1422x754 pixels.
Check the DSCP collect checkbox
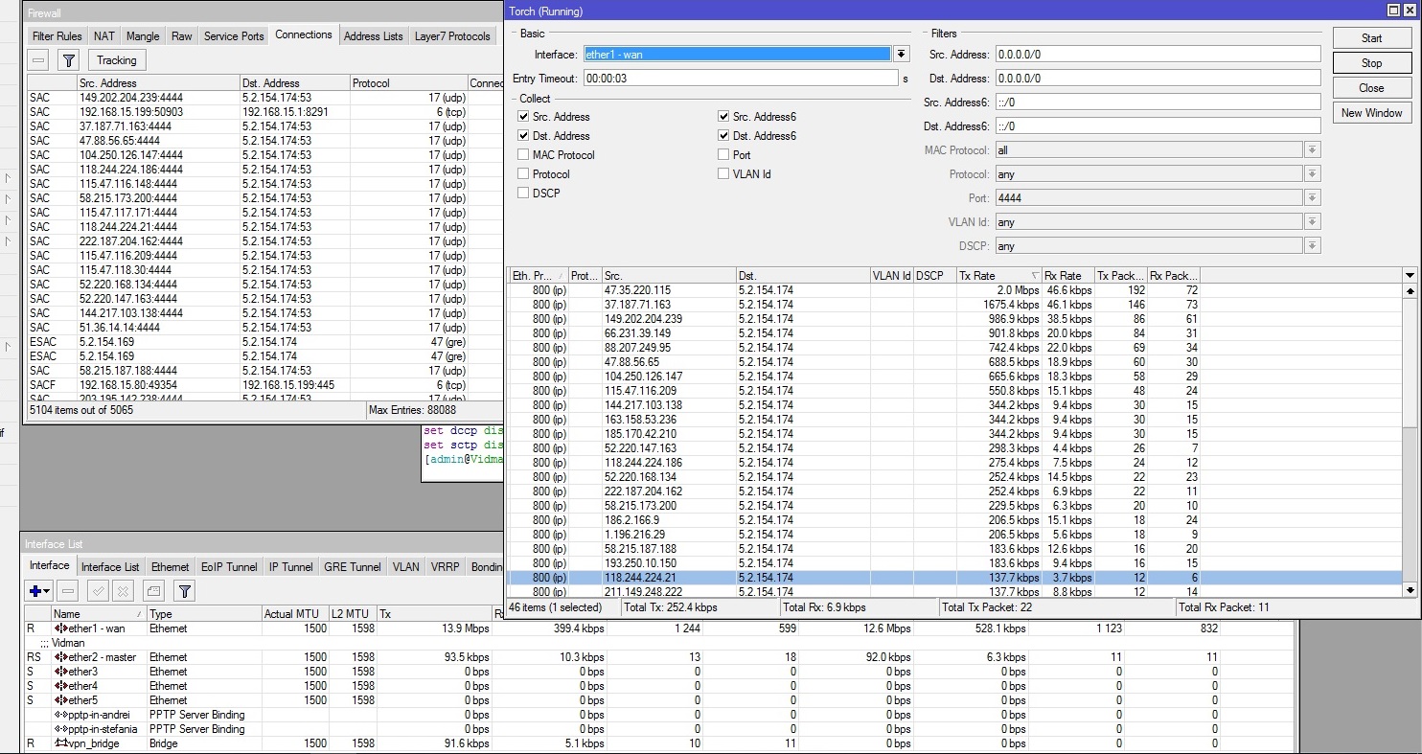(523, 194)
